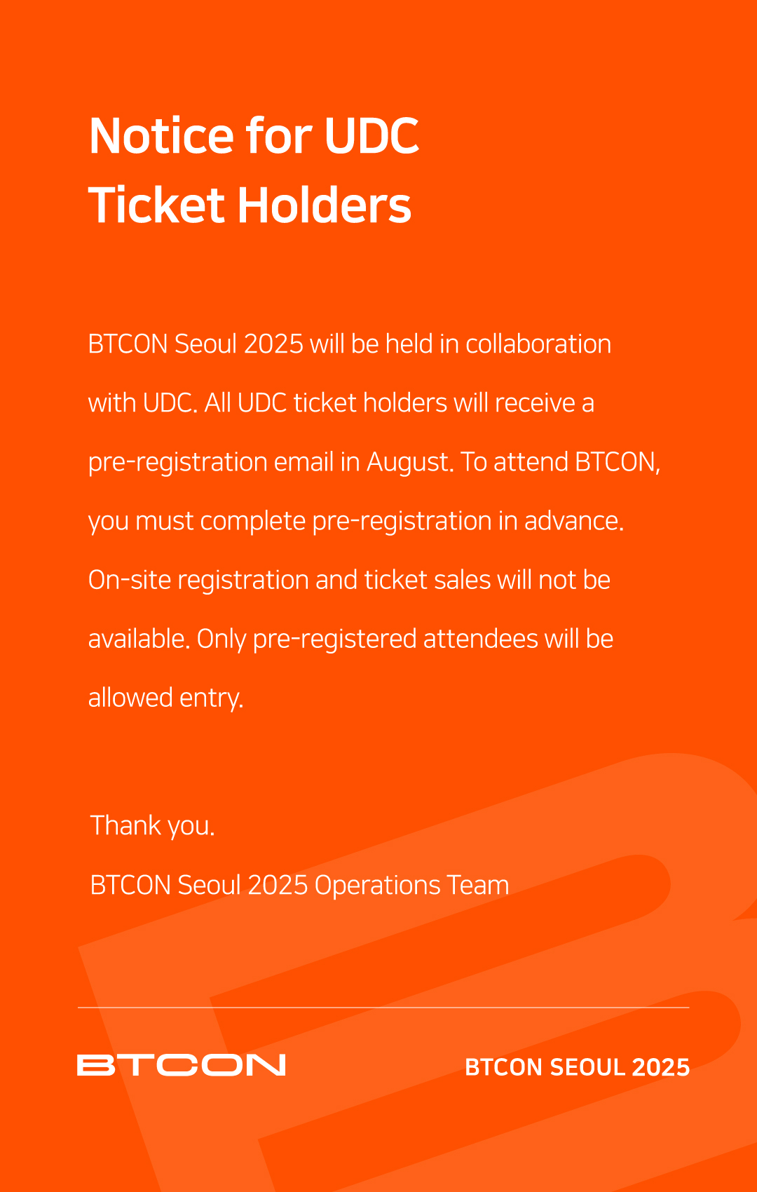The height and width of the screenshot is (1192, 757).
Task: Click the word Notice in the heading
Action: (x=161, y=135)
